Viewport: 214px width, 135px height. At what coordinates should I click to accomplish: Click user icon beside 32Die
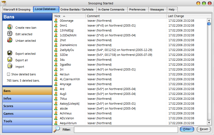[56, 55]
